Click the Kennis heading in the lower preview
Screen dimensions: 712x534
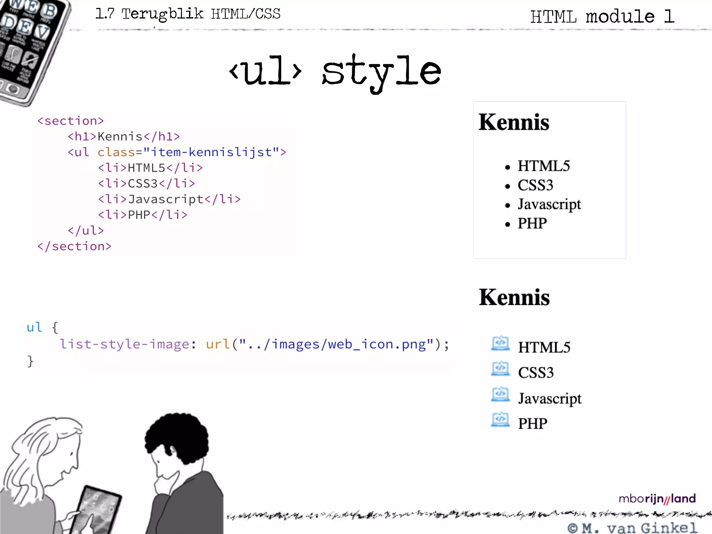[514, 298]
